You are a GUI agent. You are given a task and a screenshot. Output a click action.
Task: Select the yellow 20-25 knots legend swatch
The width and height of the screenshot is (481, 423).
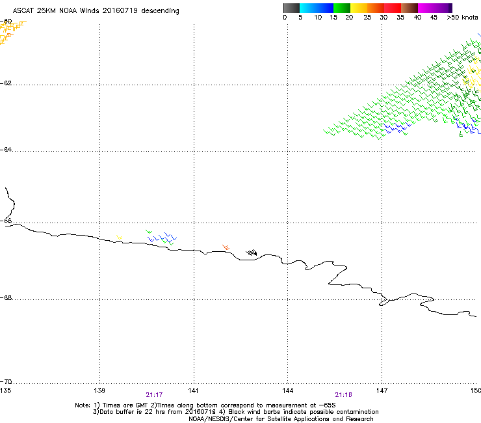coord(359,8)
